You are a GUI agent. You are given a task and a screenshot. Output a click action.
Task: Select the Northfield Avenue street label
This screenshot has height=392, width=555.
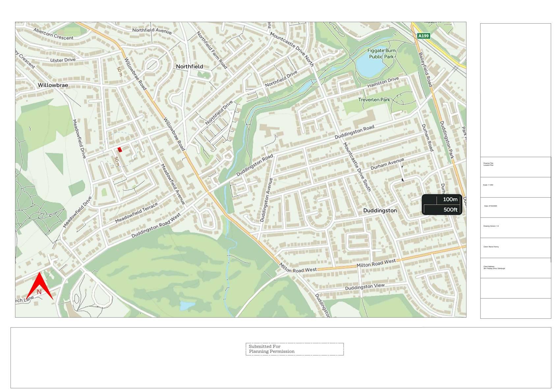point(152,31)
